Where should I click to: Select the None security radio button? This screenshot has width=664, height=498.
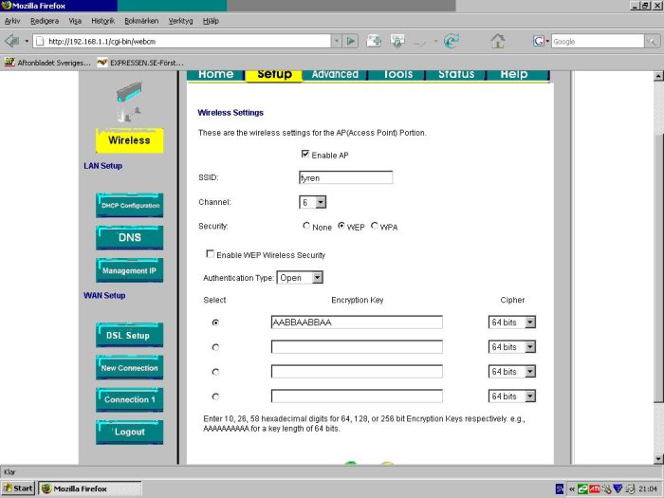[306, 226]
